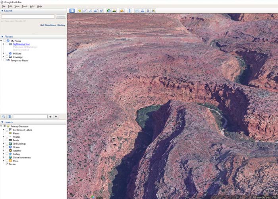The height and width of the screenshot is (199, 278).
Task: Click the Get Directions link
Action: pyautogui.click(x=48, y=25)
